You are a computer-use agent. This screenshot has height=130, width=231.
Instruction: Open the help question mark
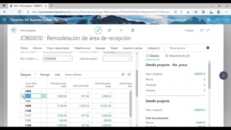coord(217,19)
